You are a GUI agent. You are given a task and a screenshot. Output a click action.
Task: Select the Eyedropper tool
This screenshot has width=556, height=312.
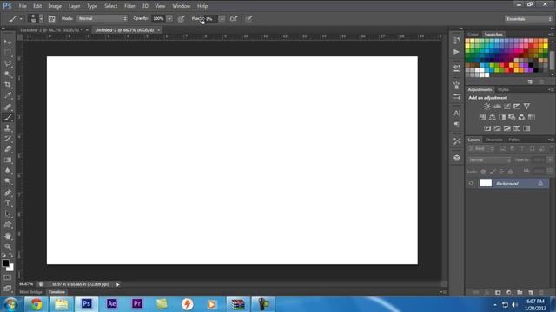point(8,95)
